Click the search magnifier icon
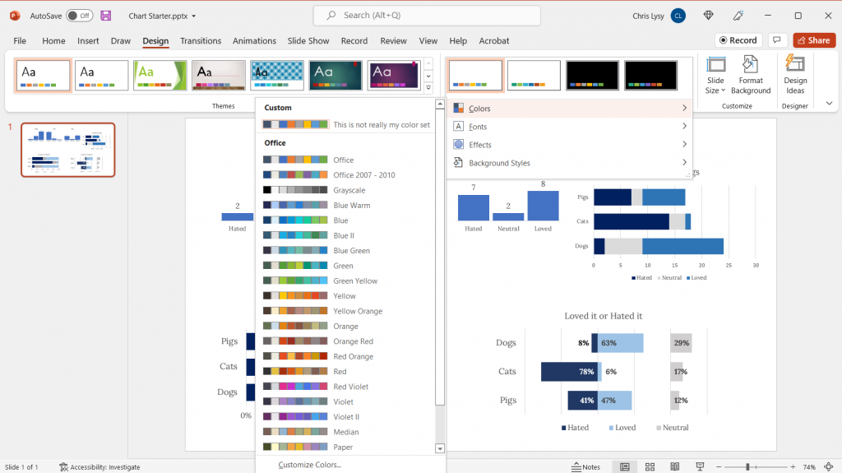842x473 pixels. 331,16
